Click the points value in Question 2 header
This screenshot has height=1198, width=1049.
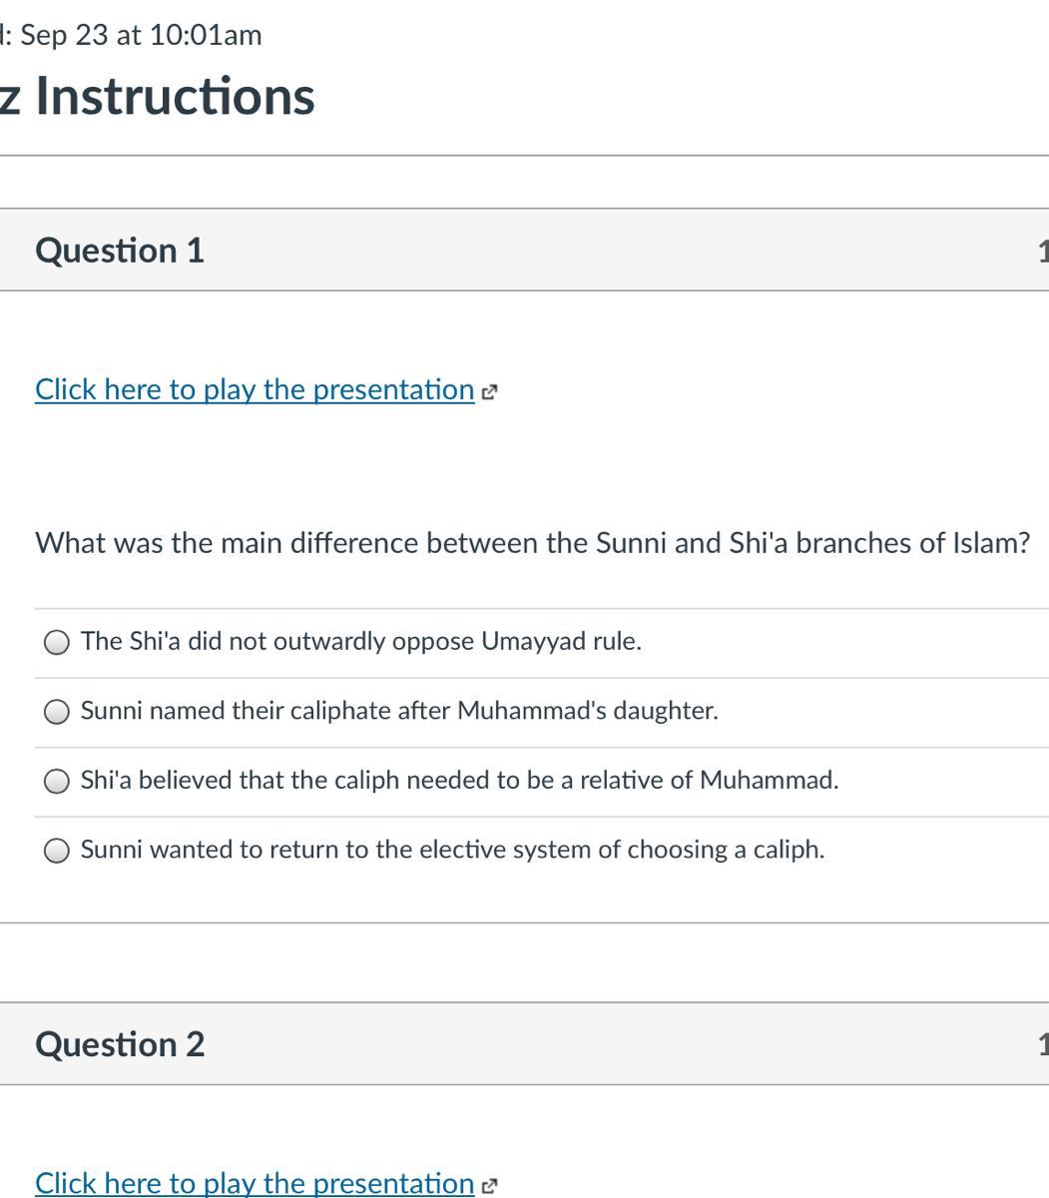pos(1042,1044)
